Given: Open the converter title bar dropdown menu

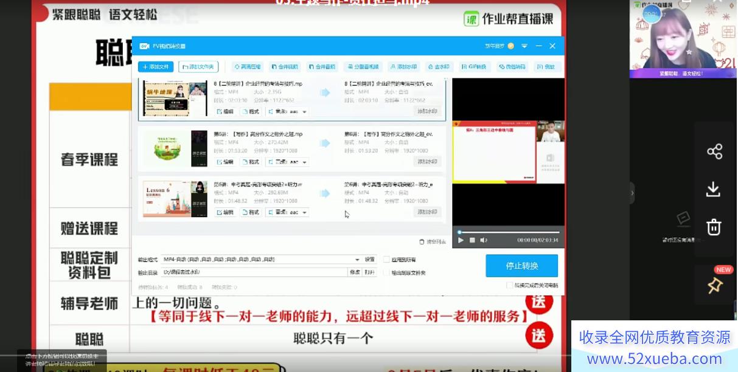Looking at the screenshot, I should click(524, 46).
